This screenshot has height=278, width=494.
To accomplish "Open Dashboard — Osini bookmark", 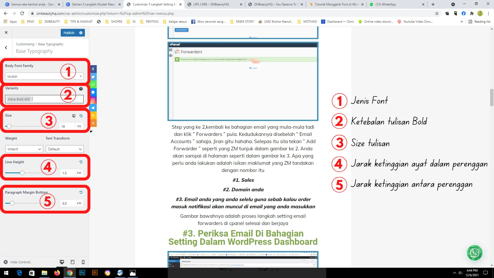I will coord(338,22).
